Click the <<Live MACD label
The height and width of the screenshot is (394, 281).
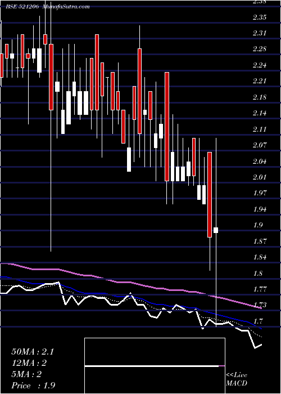click(237, 379)
